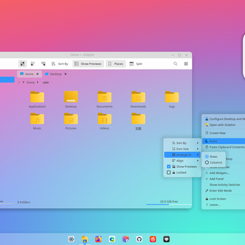
Task: Launch the red music app in dock
Action: 153,239
